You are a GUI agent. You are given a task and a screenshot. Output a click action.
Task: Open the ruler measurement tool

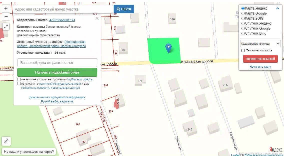(x=6, y=141)
